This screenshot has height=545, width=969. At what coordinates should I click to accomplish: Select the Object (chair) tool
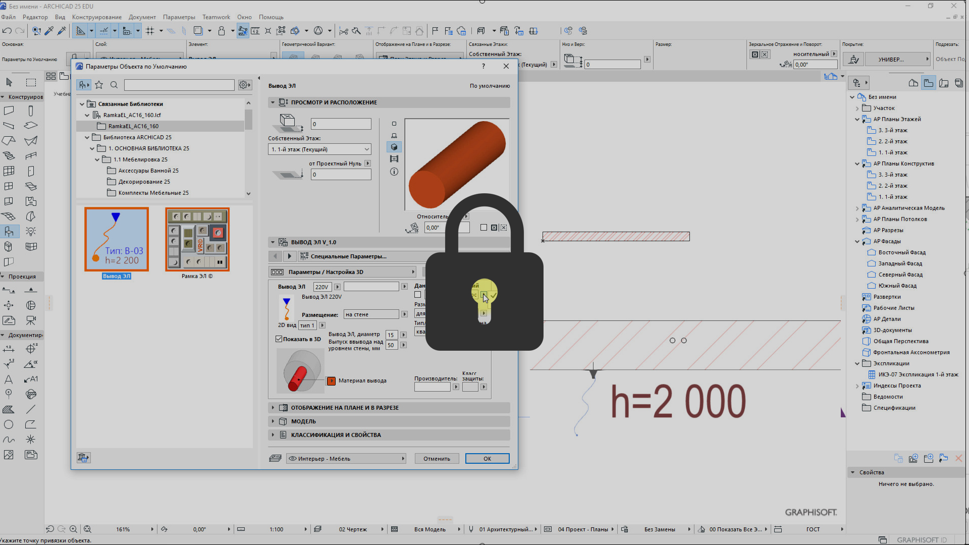pyautogui.click(x=9, y=232)
